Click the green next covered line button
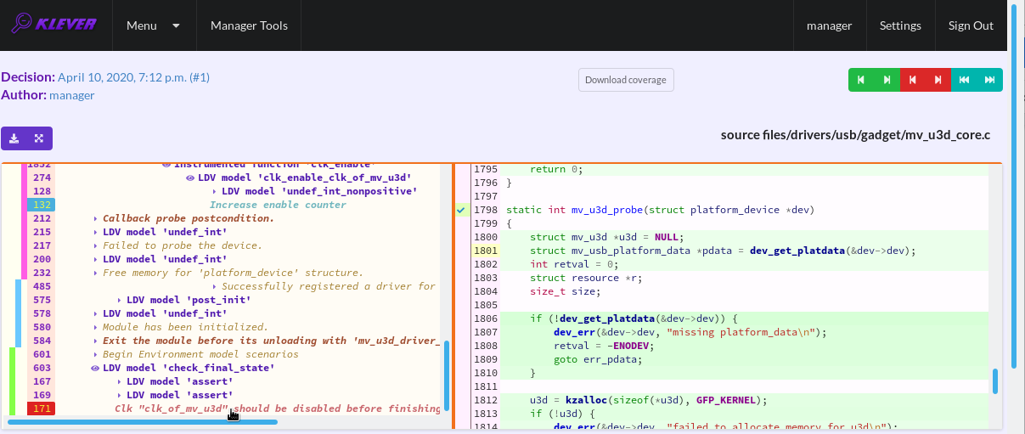 (x=887, y=80)
